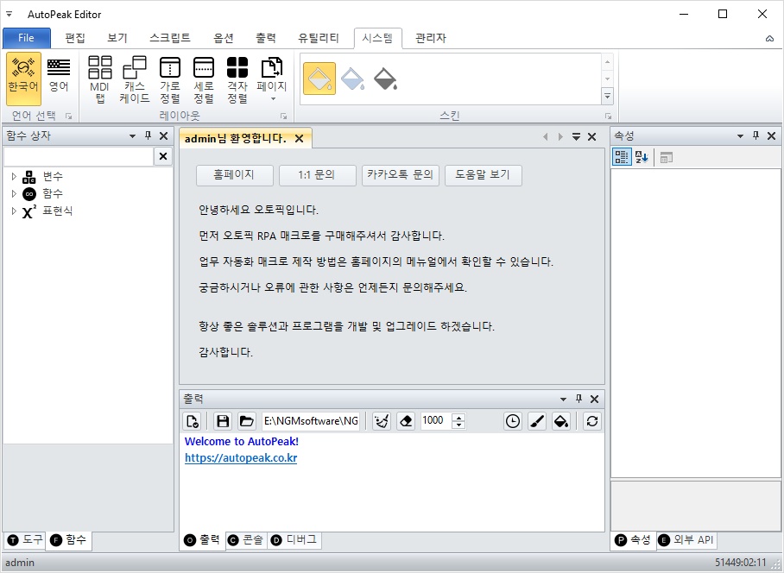
Task: Apply 캐스케이드 window layout
Action: click(135, 79)
